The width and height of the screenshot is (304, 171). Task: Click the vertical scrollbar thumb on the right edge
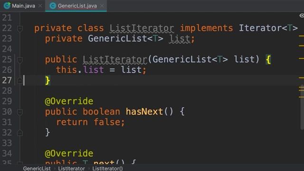coord(302,107)
